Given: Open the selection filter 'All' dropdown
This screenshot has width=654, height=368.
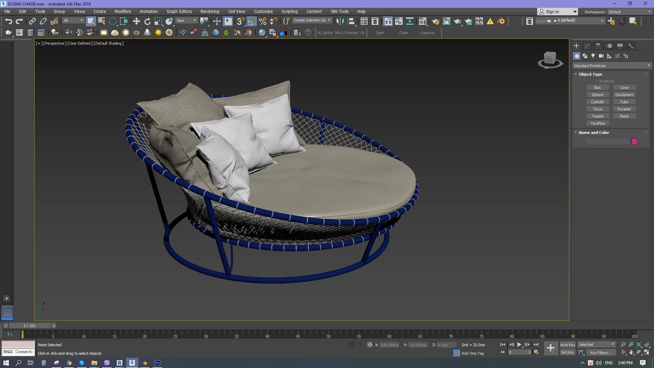Looking at the screenshot, I should (x=73, y=20).
